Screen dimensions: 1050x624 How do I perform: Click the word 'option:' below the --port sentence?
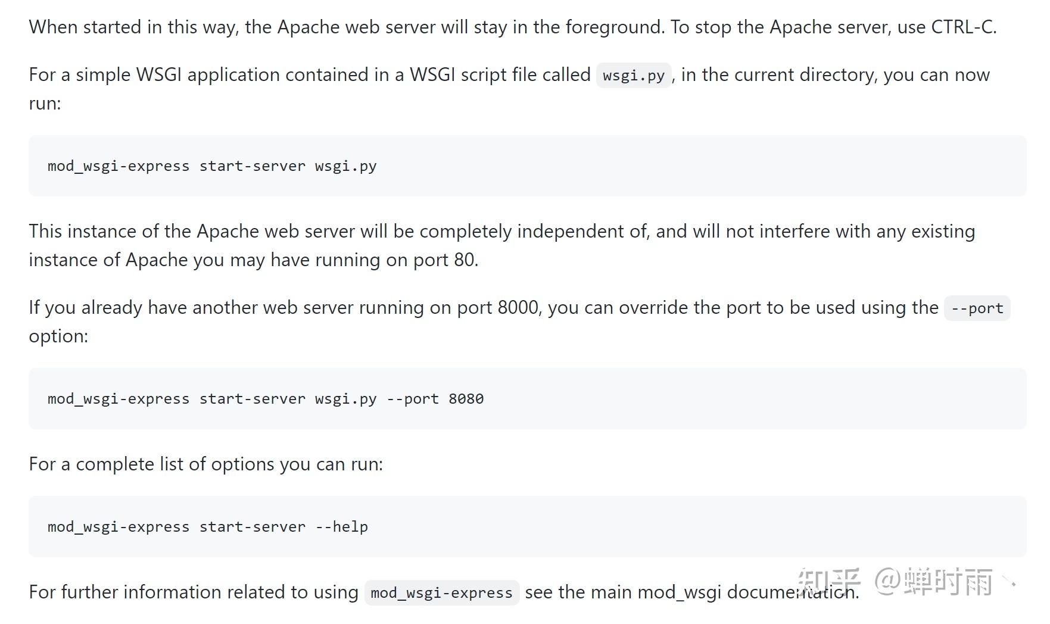coord(58,336)
